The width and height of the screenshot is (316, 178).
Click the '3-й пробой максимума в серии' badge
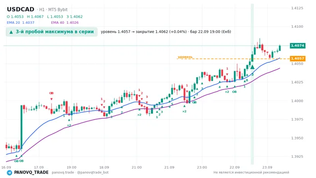coord(51,32)
